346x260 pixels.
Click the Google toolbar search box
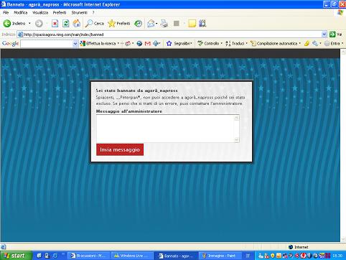[x=47, y=44]
